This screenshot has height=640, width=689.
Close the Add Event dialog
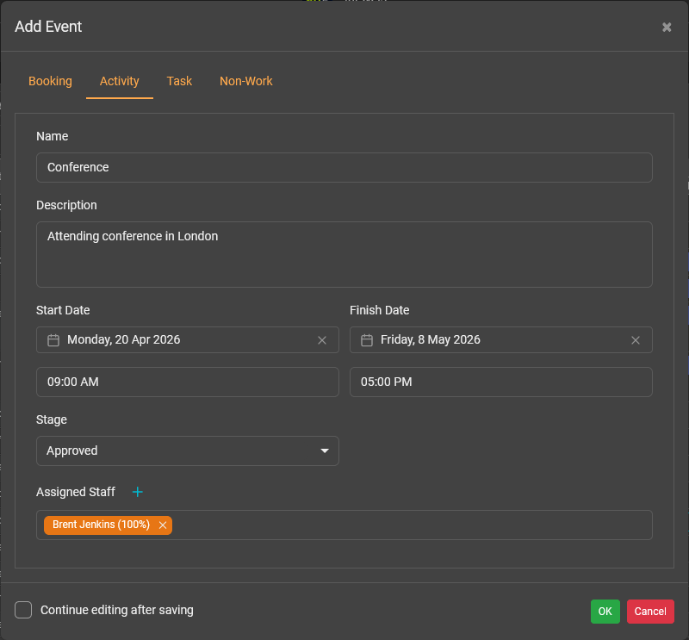[x=667, y=27]
